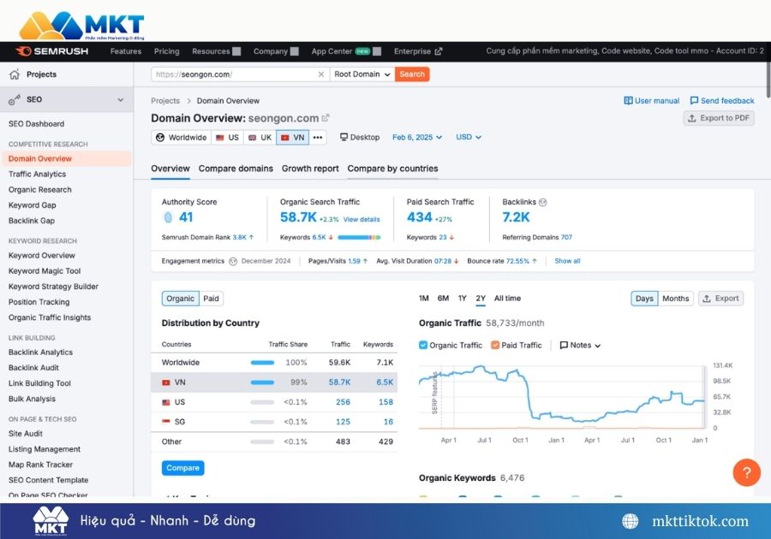This screenshot has width=771, height=539.
Task: Choose the 2Y time range
Action: 481,299
